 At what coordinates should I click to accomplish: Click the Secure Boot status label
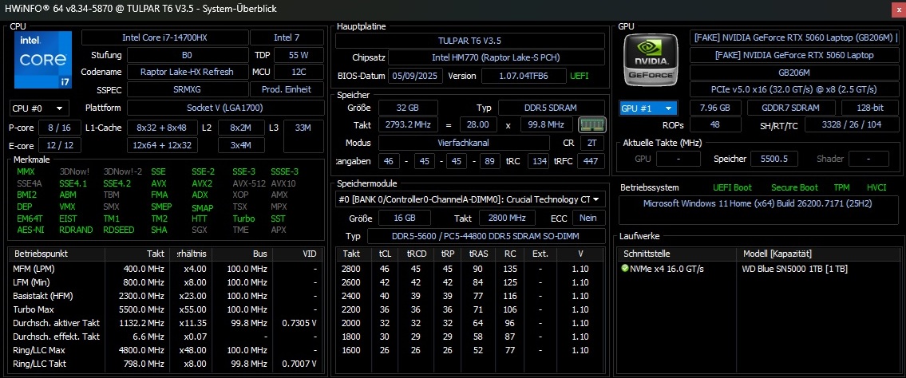pos(794,187)
